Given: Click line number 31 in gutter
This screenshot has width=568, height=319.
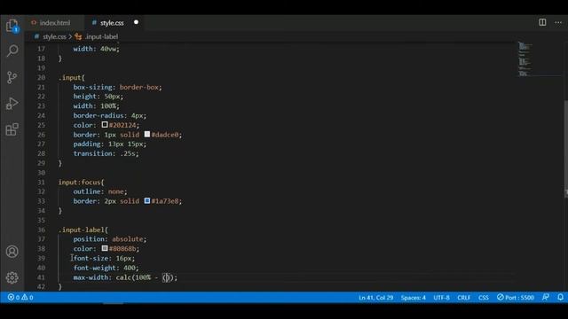Looking at the screenshot, I should 41,183.
